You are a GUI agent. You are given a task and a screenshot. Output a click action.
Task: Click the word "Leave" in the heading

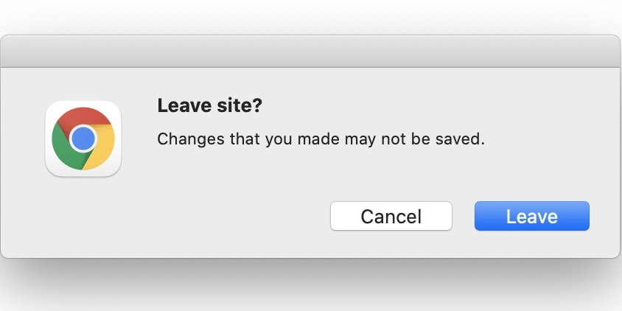pos(183,106)
